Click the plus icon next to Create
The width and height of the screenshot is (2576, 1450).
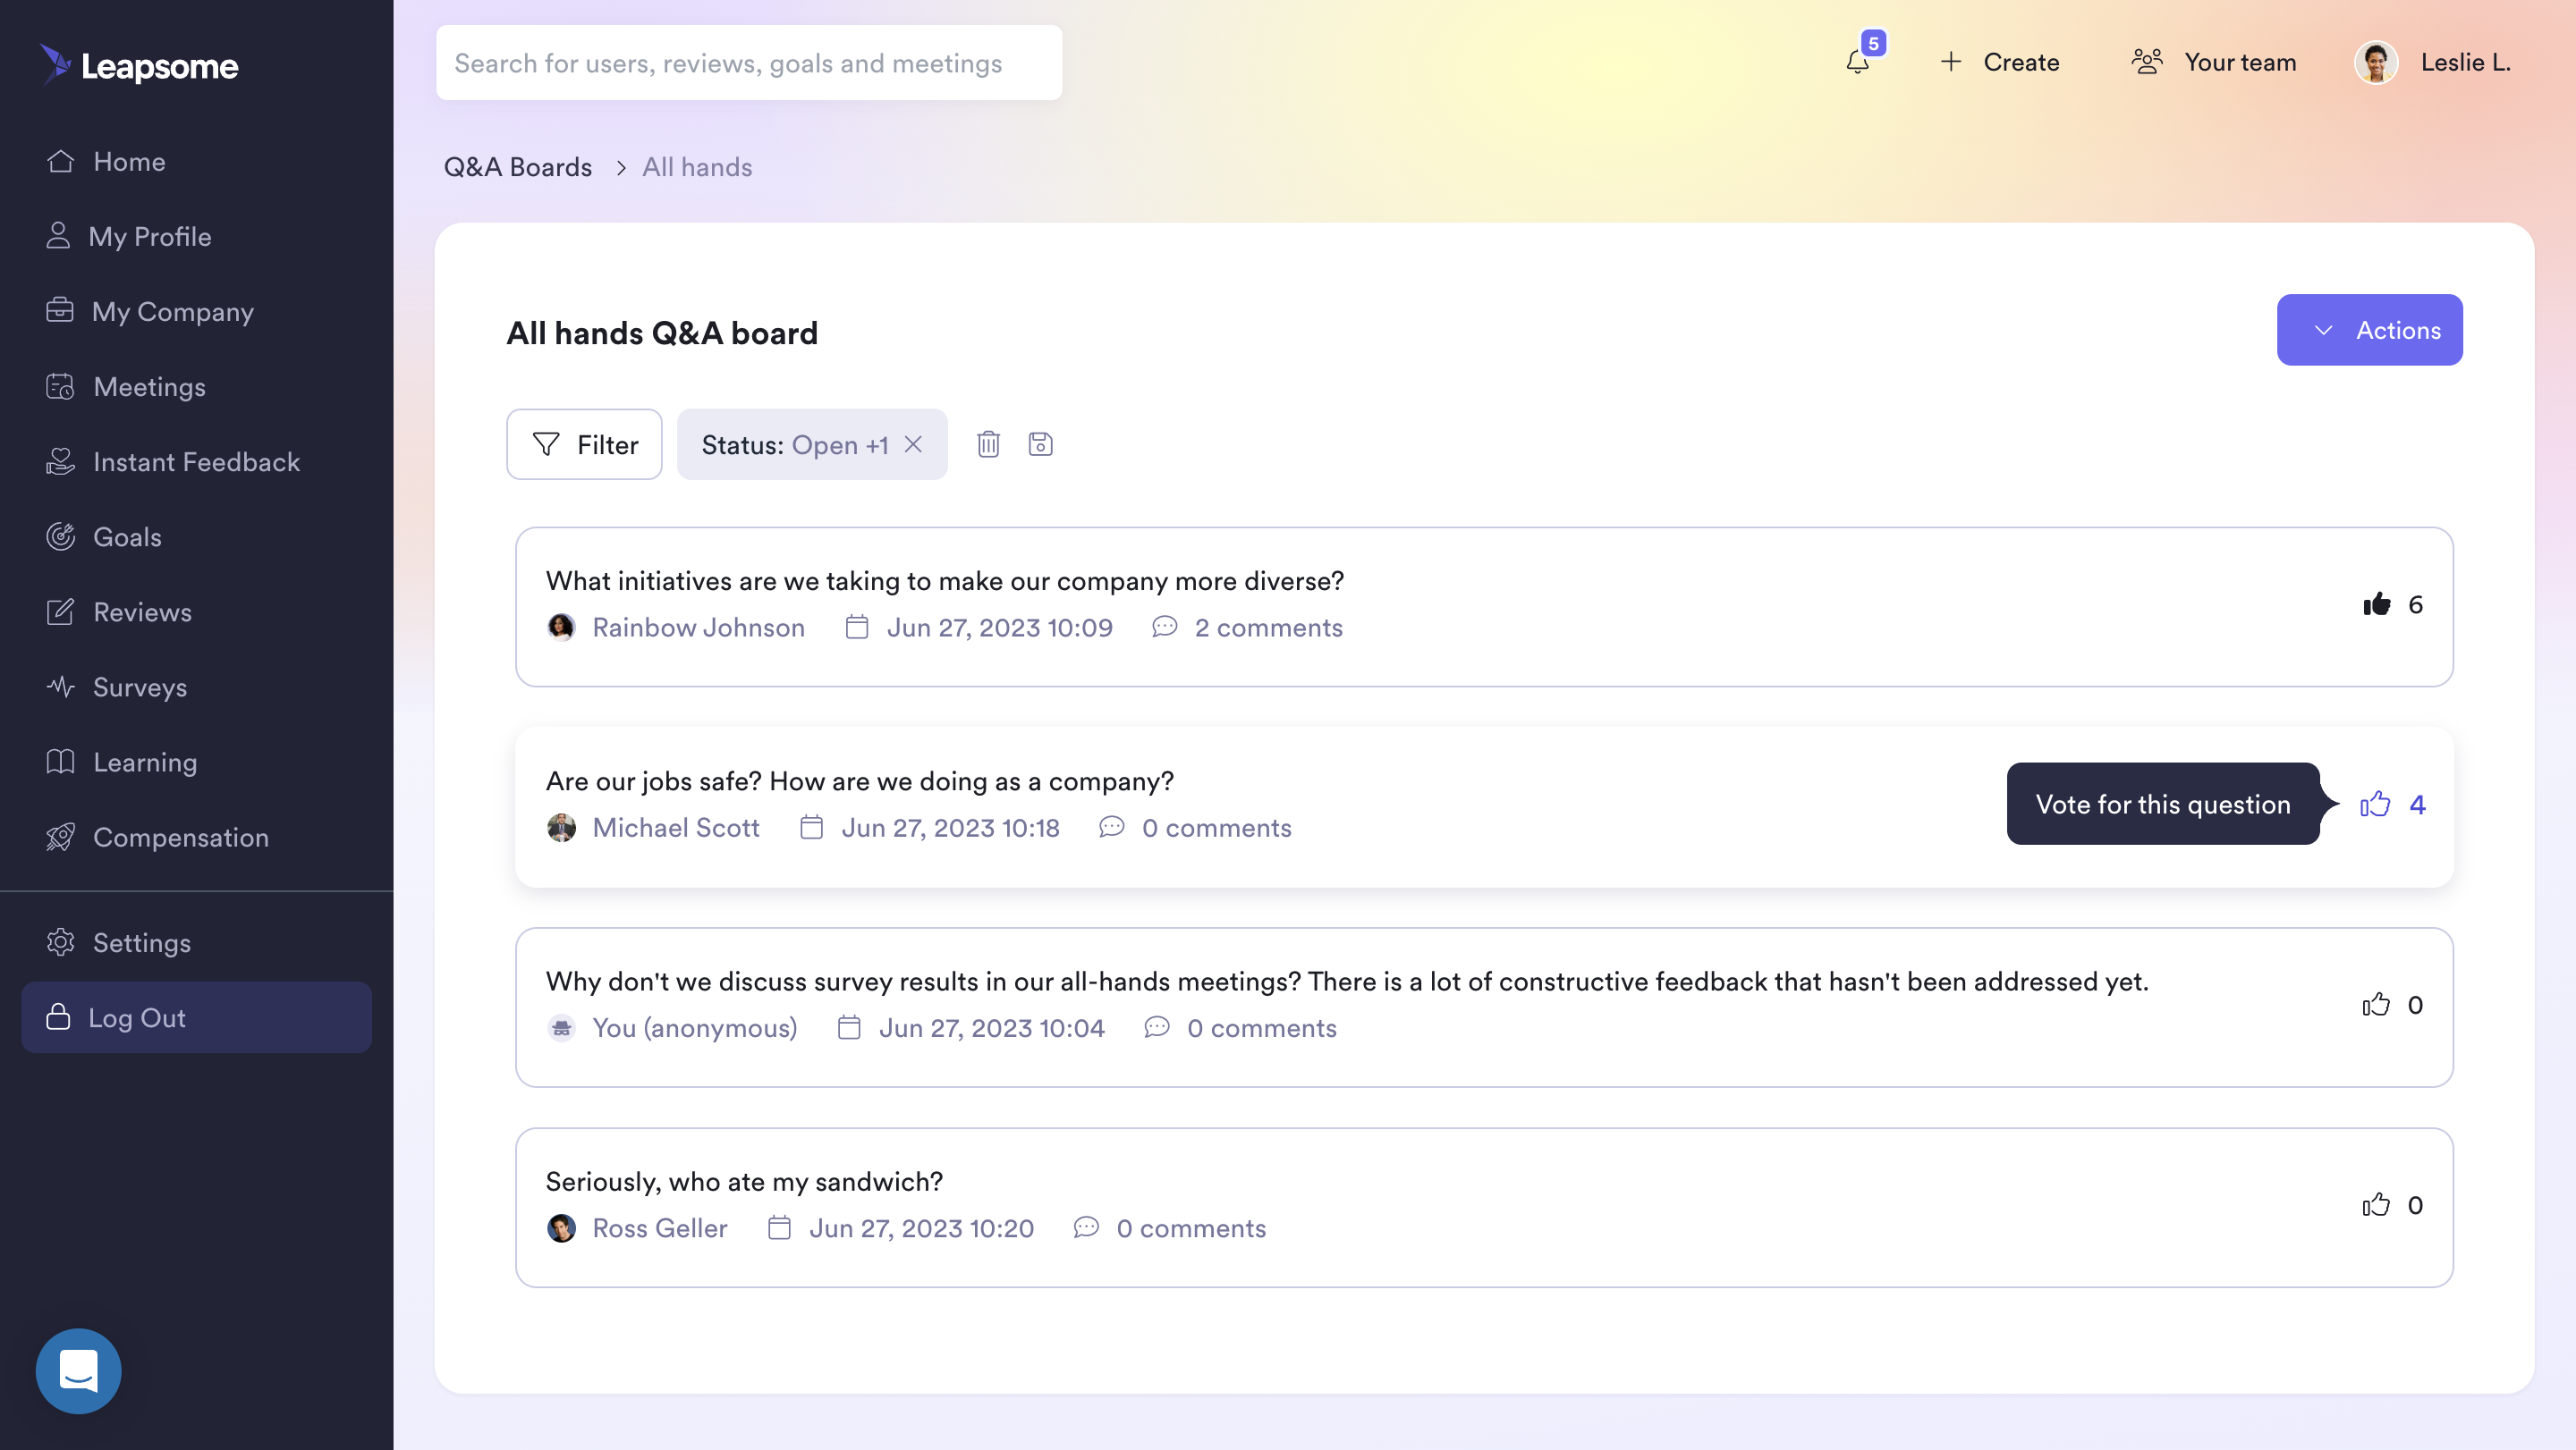pos(1950,62)
